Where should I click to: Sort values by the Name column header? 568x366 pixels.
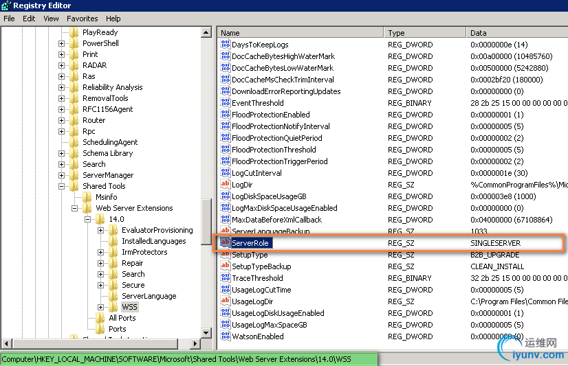pos(301,32)
